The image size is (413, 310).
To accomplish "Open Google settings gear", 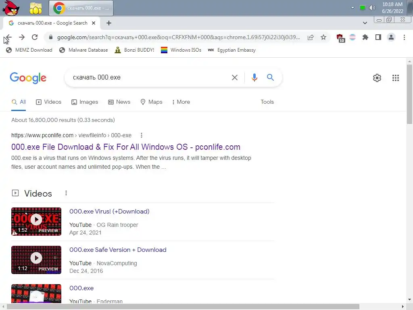I will click(377, 78).
